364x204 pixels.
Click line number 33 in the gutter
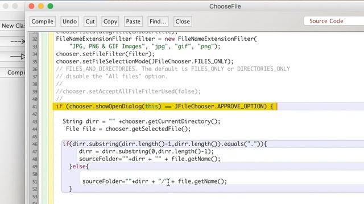(x=35, y=46)
